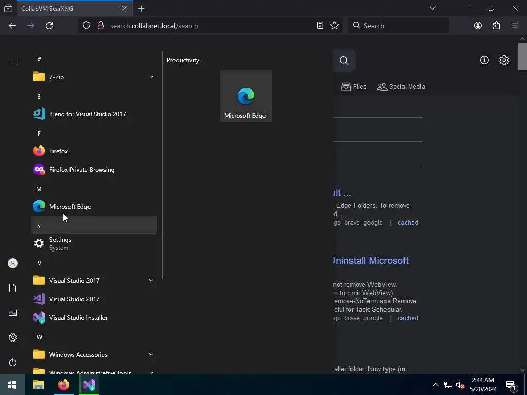Click the Power button in Start sidebar
527x395 pixels.
(13, 362)
